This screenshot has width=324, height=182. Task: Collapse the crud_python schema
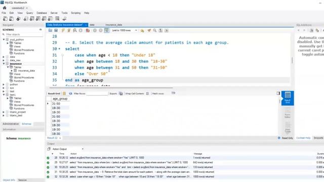click(4, 39)
